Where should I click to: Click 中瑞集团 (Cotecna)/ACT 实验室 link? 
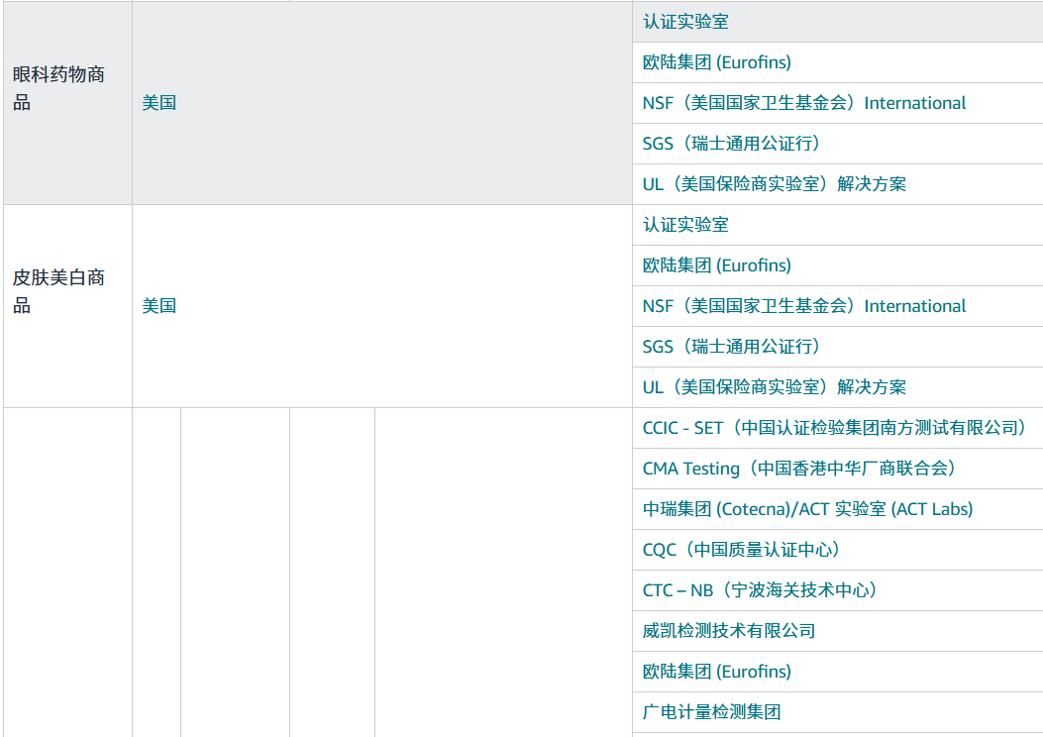(x=807, y=509)
